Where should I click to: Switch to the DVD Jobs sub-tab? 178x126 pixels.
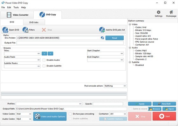34,22
